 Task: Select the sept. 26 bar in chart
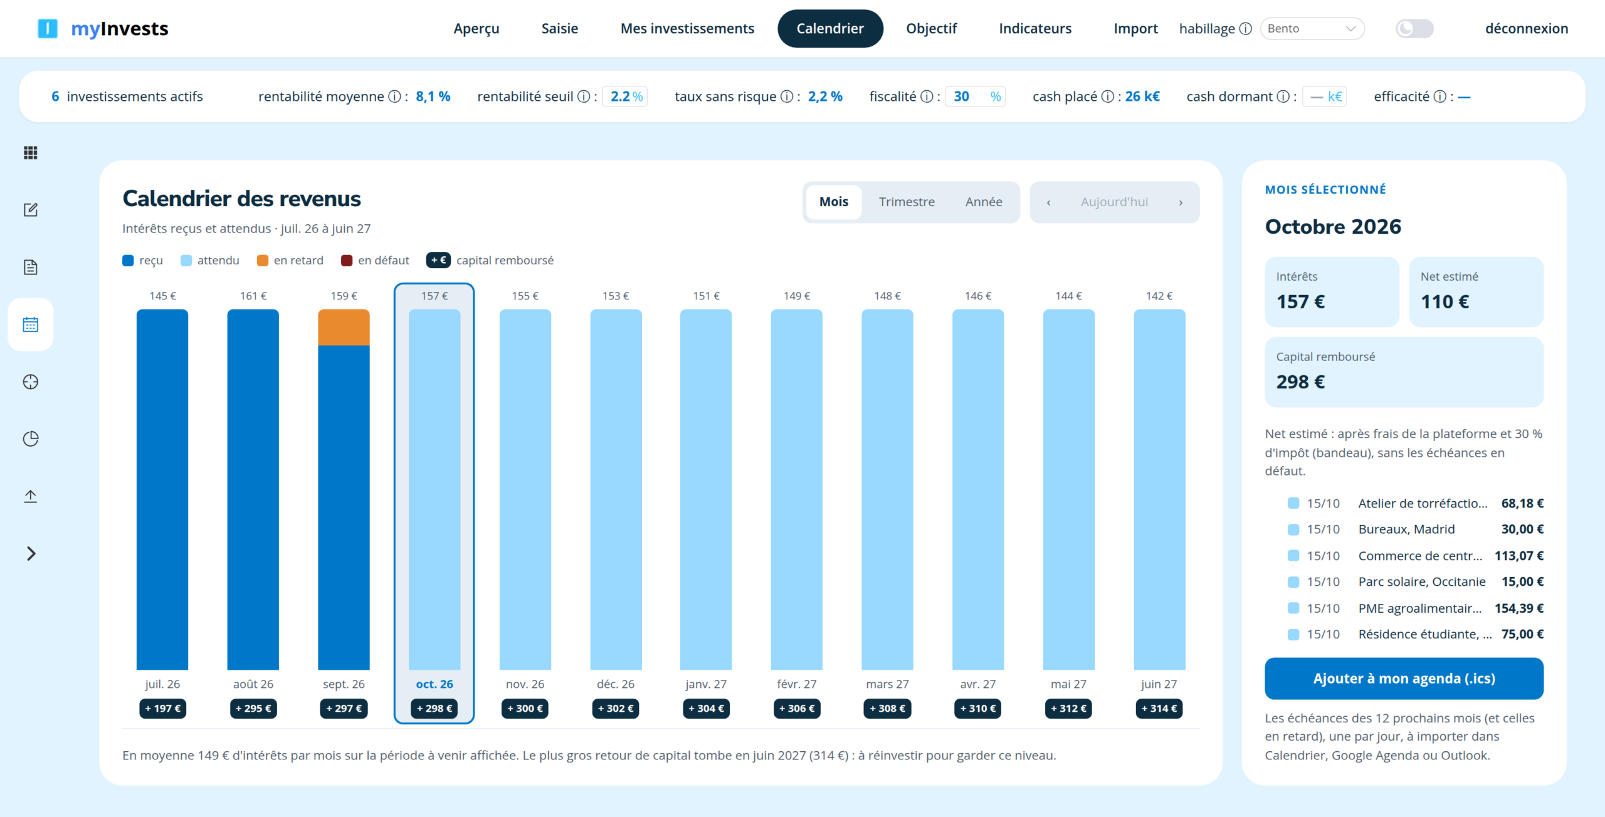tap(344, 489)
